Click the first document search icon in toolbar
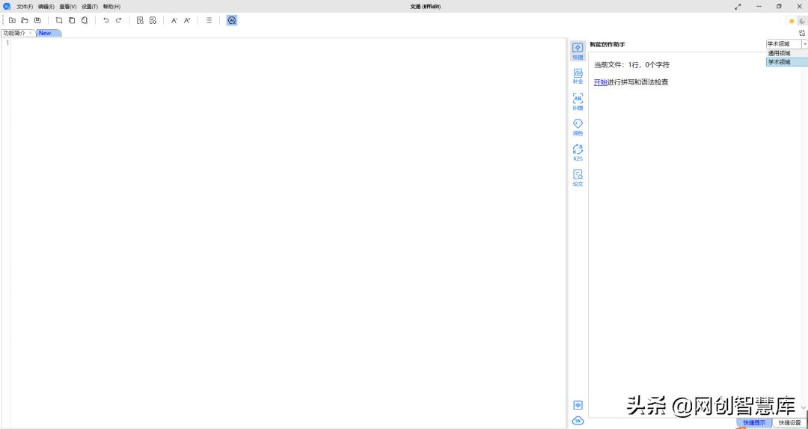 click(140, 21)
